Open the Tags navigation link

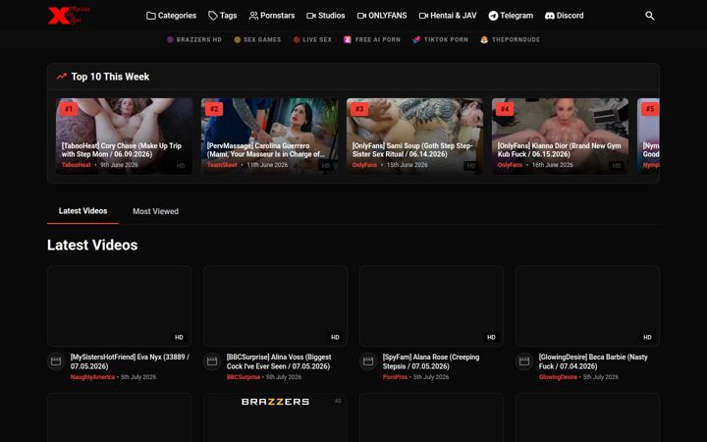(x=222, y=16)
